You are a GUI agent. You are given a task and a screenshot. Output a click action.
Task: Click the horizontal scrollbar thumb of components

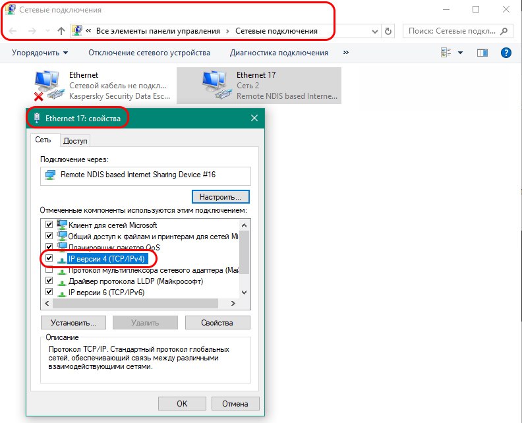pos(135,304)
